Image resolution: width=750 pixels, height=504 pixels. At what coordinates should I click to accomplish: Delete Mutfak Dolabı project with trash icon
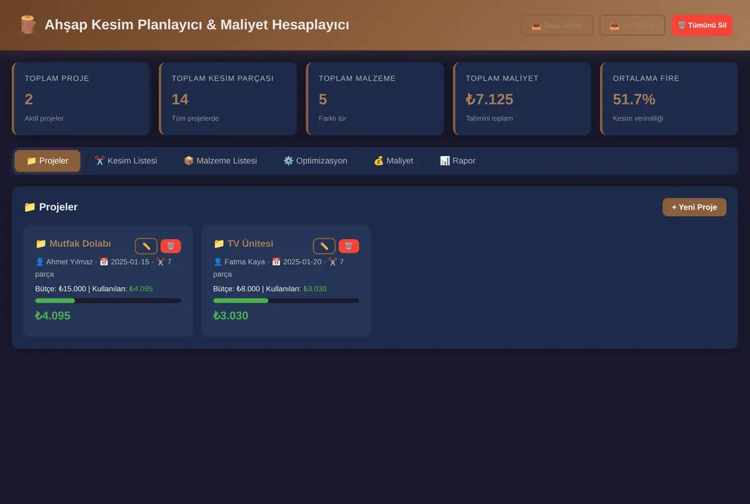pyautogui.click(x=171, y=246)
